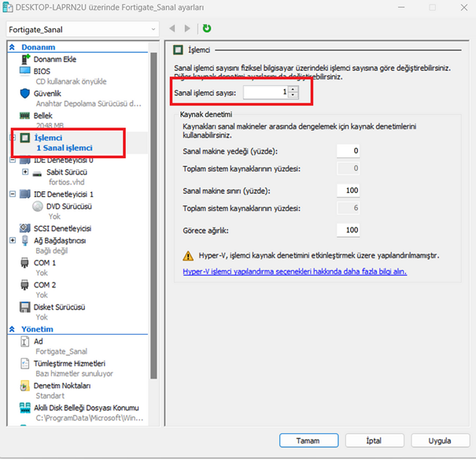Select the DVD Sürücüsü tree item

pyautogui.click(x=69, y=206)
